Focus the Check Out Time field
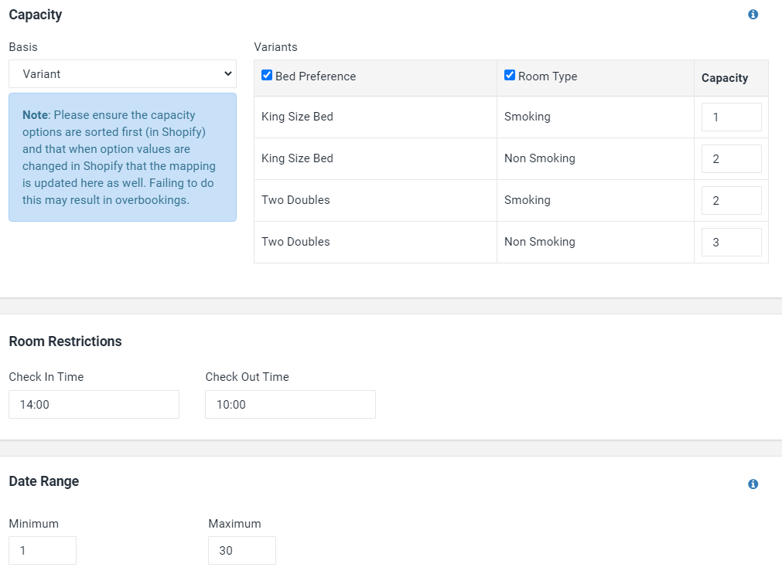The width and height of the screenshot is (782, 574). click(x=290, y=404)
